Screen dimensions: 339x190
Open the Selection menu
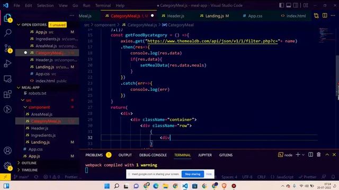(x=45, y=6)
